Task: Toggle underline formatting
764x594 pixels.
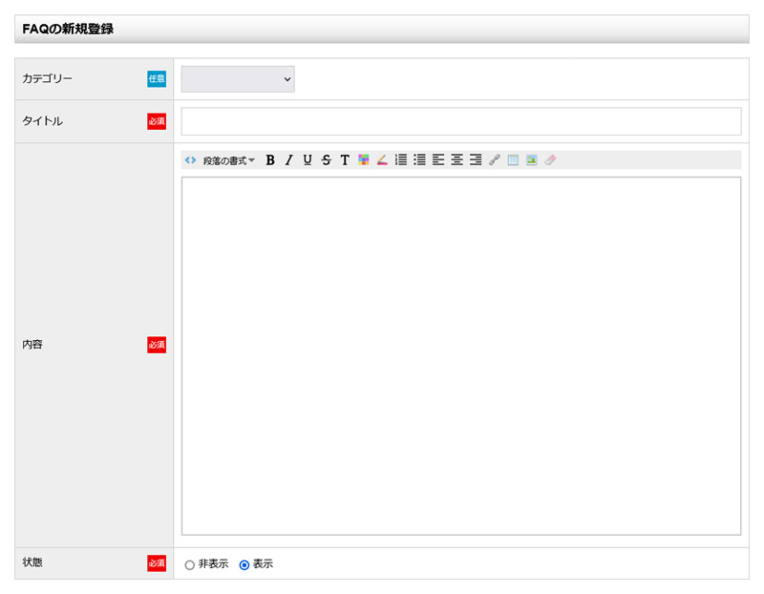Action: coord(308,159)
